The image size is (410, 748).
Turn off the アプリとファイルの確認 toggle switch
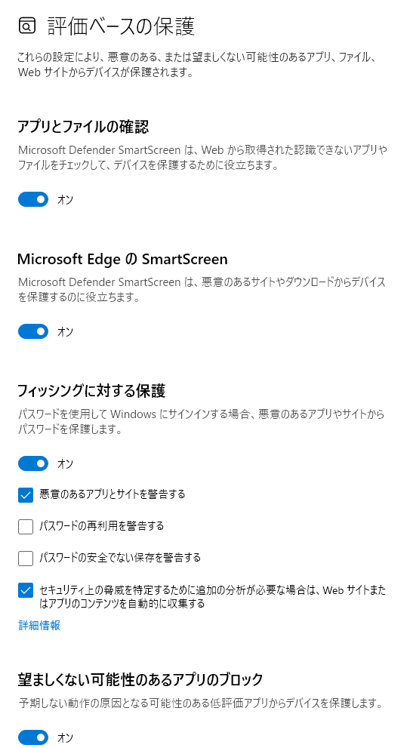click(x=33, y=199)
